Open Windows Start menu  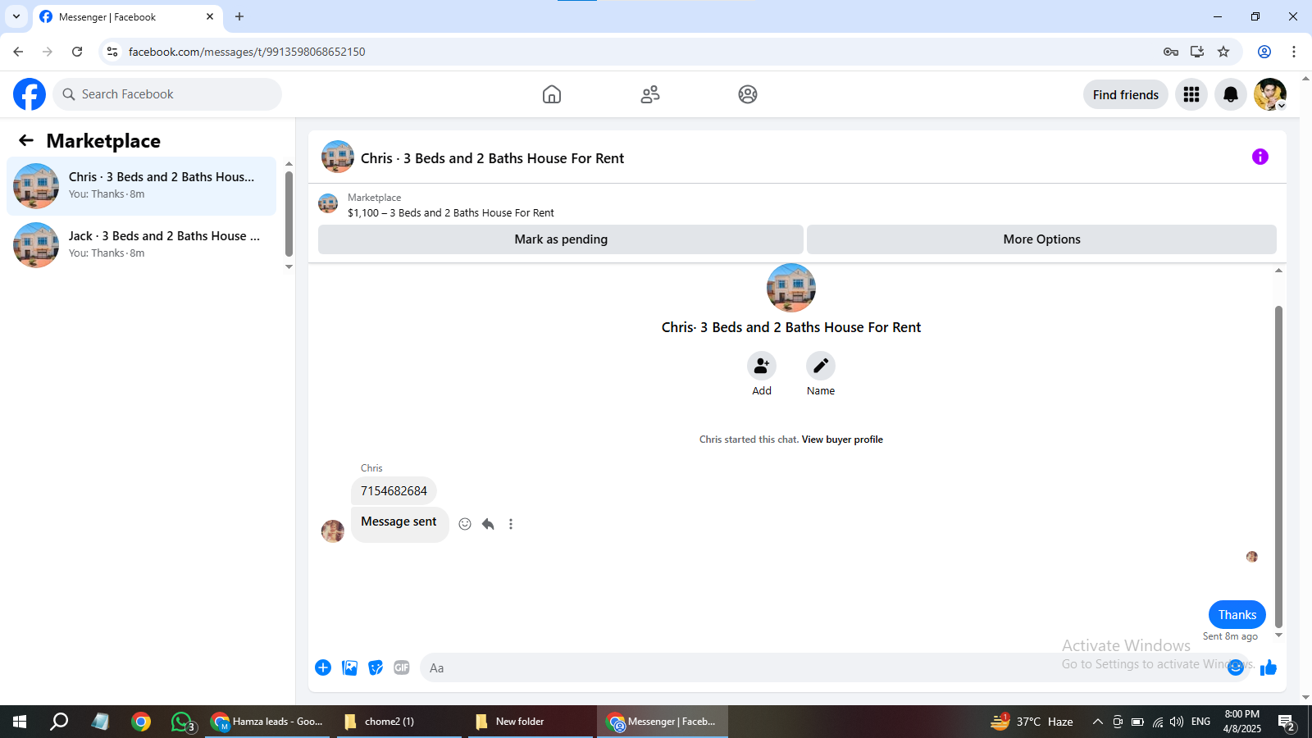[20, 722]
